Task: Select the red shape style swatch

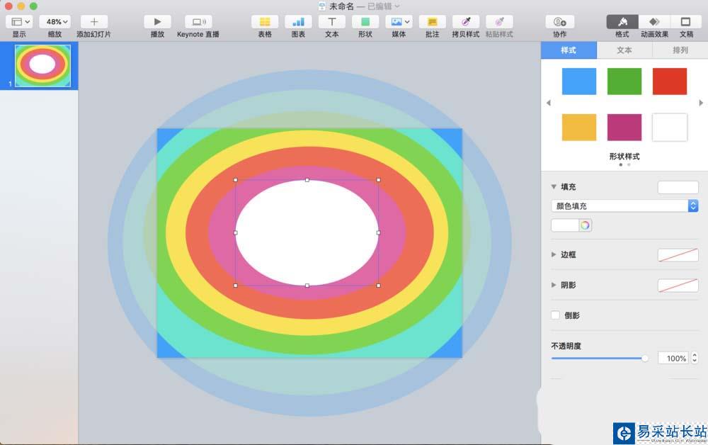Action: (670, 81)
